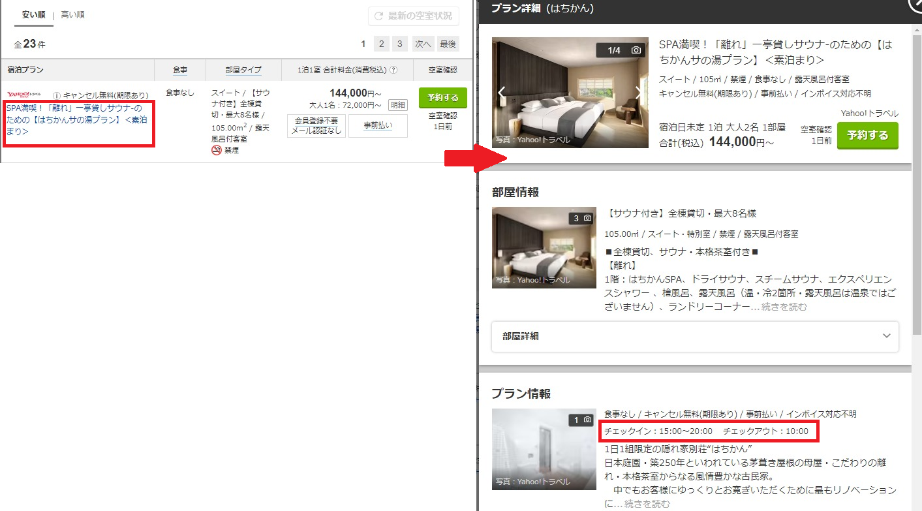
Task: Jump to the 最後 page of results
Action: (448, 44)
